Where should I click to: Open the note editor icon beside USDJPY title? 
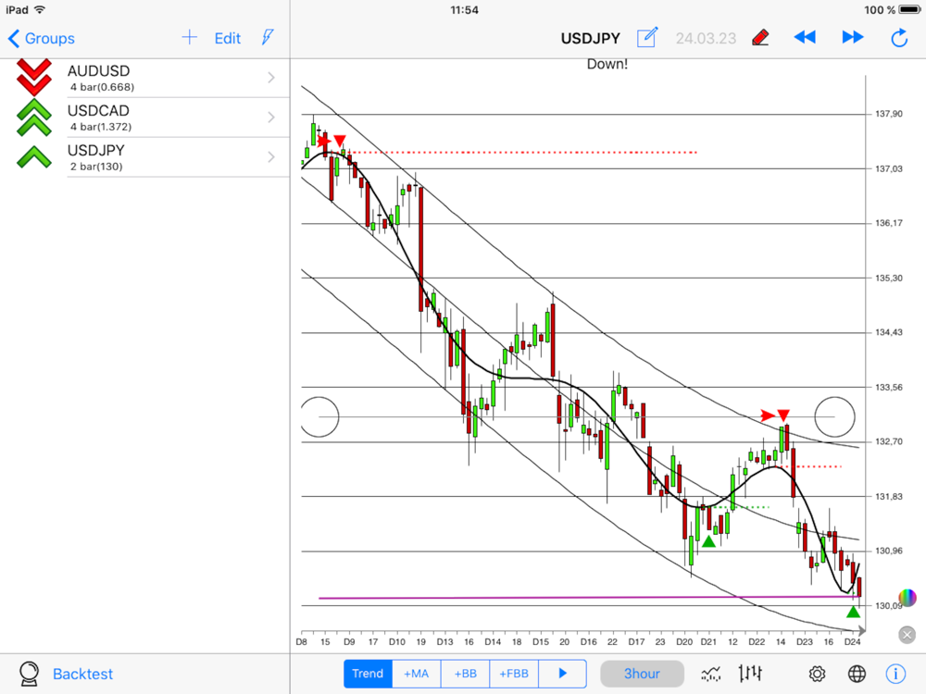646,38
